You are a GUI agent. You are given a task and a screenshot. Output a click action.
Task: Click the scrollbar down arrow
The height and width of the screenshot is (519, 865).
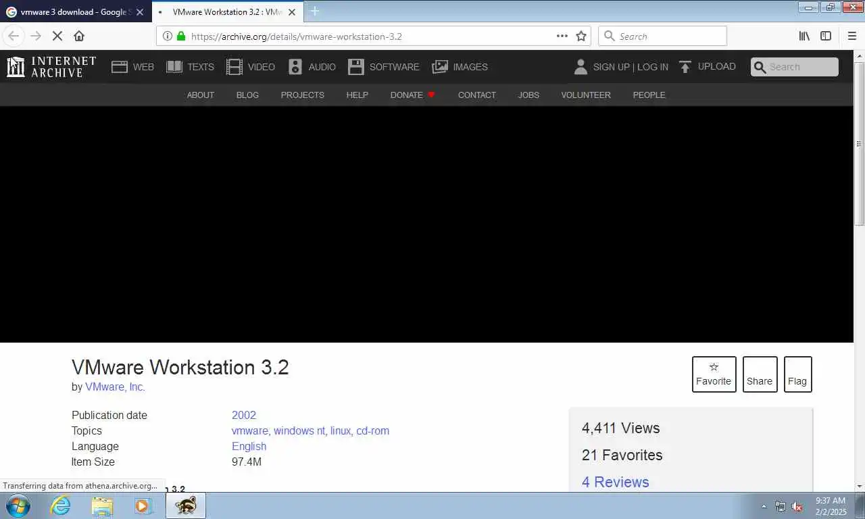click(860, 486)
